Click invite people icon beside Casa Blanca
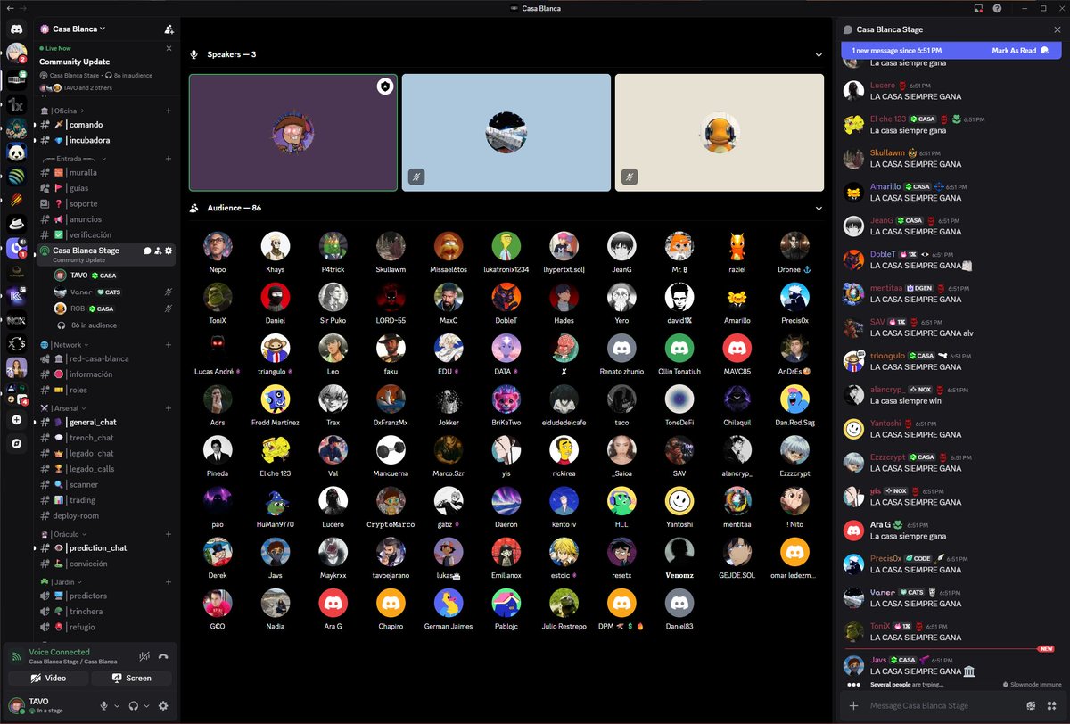This screenshot has width=1070, height=724. (169, 29)
